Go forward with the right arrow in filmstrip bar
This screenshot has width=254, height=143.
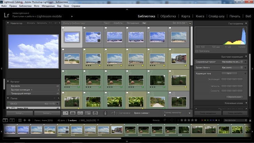tap(29, 120)
